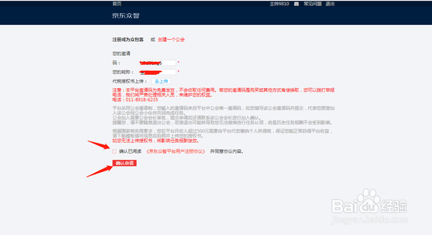Click the 京东众智 site logo
Viewport: 432px width, 235px height.
click(x=126, y=16)
